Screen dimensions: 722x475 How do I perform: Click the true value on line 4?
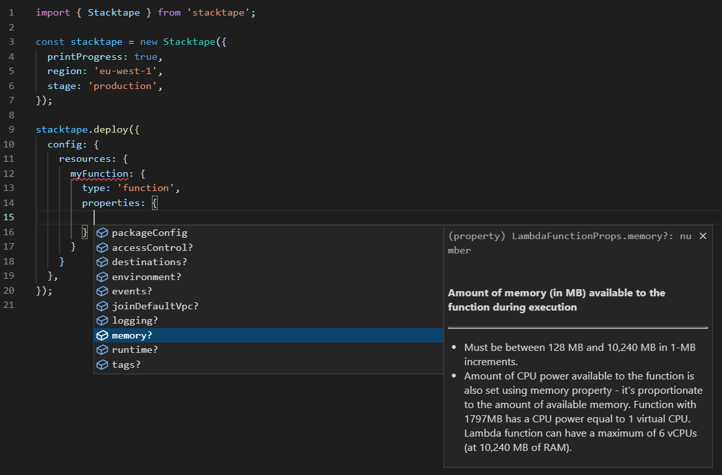(145, 57)
